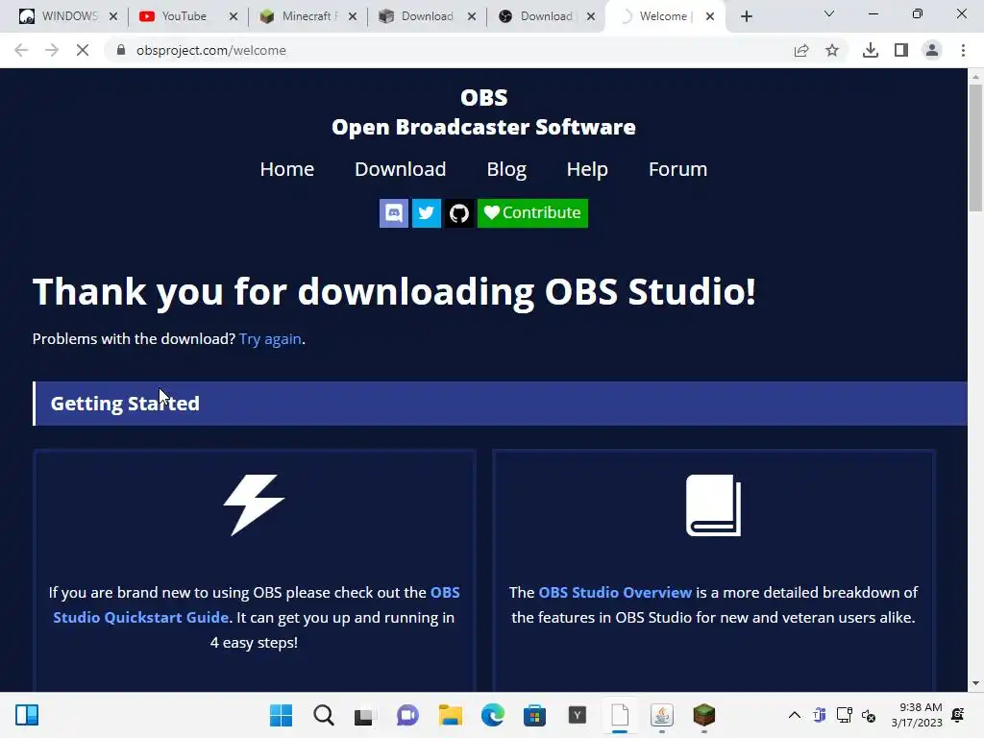984x738 pixels.
Task: Click the Getting Started heading
Action: point(125,404)
